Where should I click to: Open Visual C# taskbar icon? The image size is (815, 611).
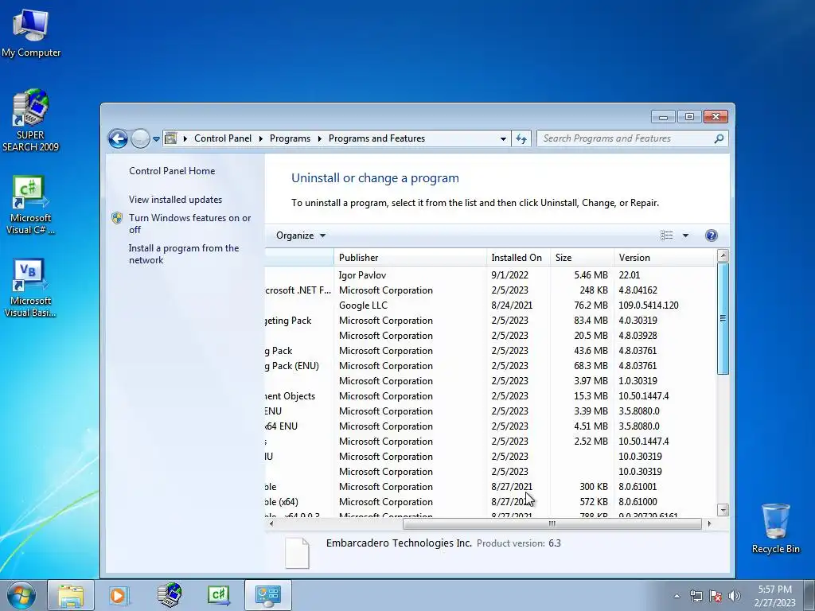pyautogui.click(x=218, y=595)
